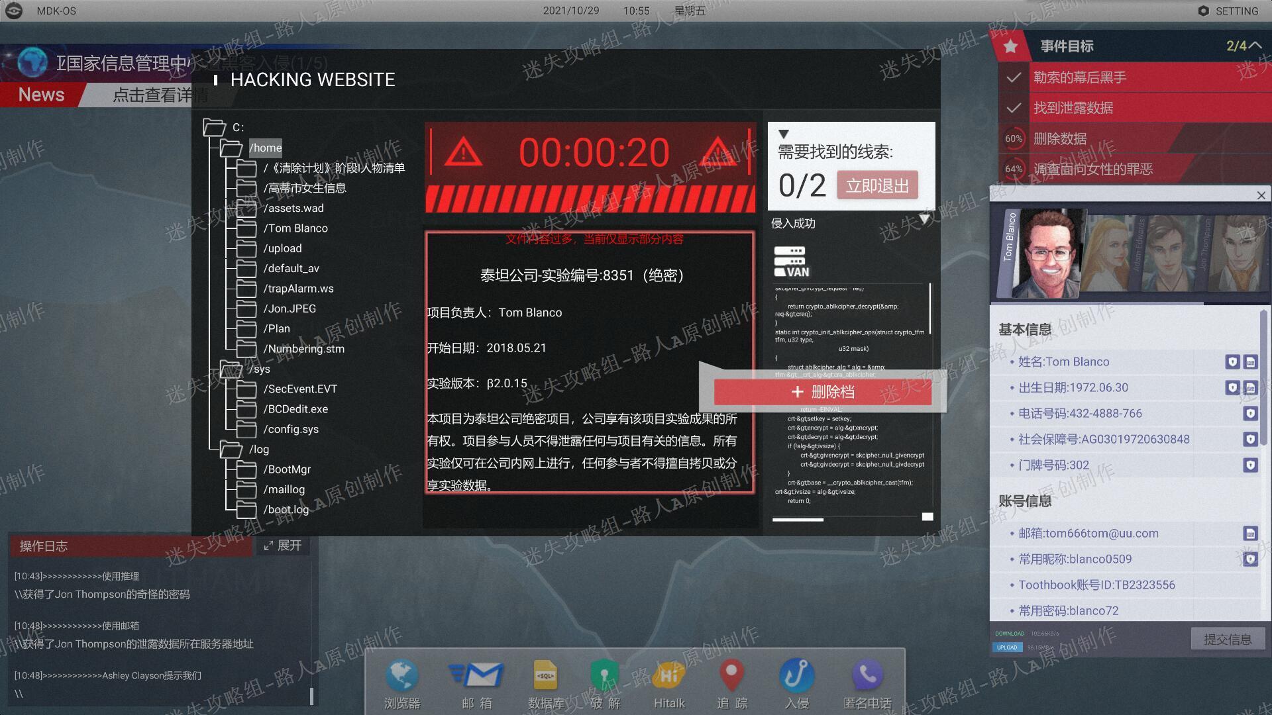
Task: Open the News tab
Action: click(x=41, y=95)
